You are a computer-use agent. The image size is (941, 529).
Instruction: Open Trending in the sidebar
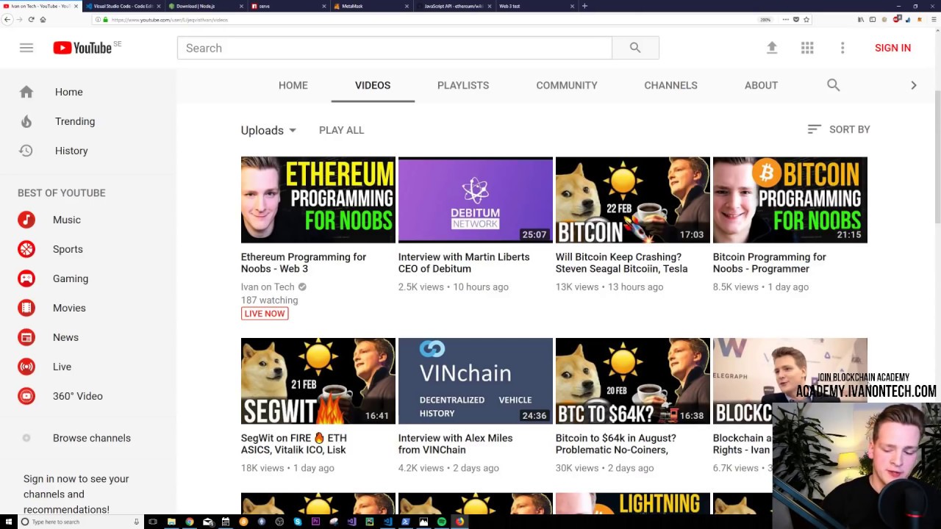(x=74, y=121)
